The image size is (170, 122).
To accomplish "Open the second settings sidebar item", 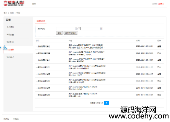I will click(x=10, y=35).
